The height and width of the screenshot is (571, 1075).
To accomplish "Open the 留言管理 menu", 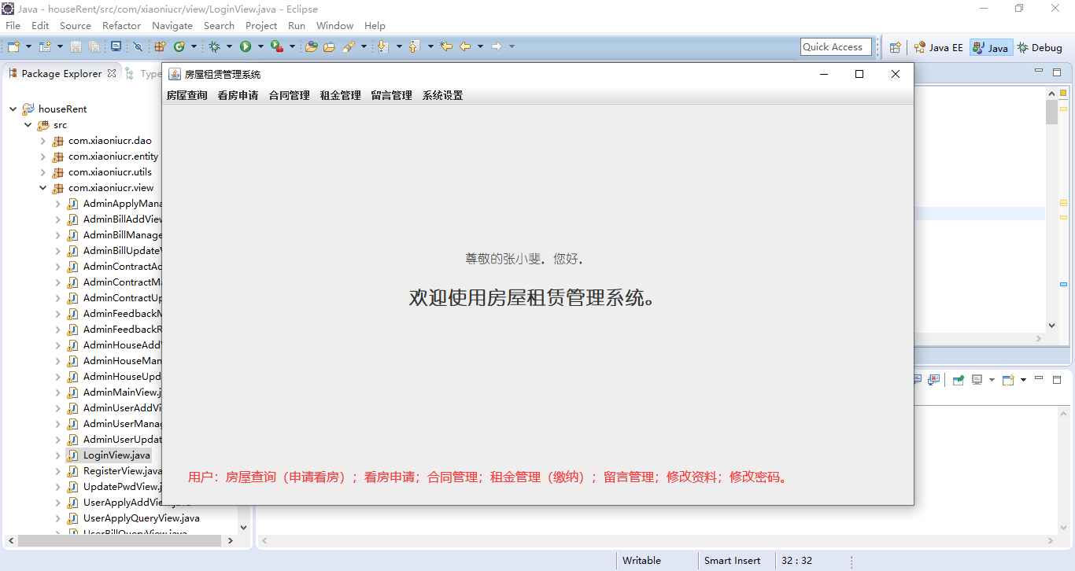I will [392, 95].
